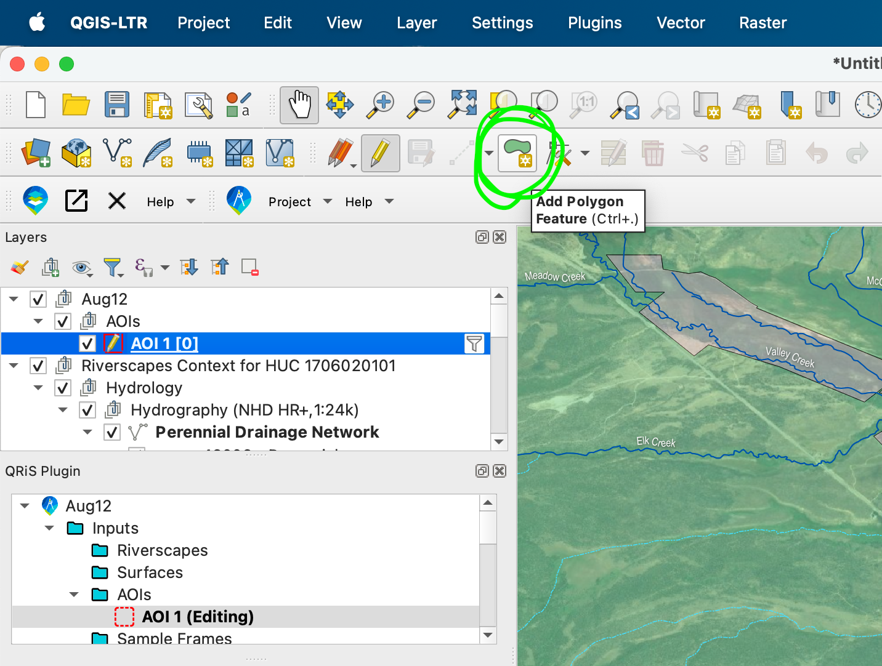Click the Expand All layers icon
The image size is (882, 666).
(189, 267)
